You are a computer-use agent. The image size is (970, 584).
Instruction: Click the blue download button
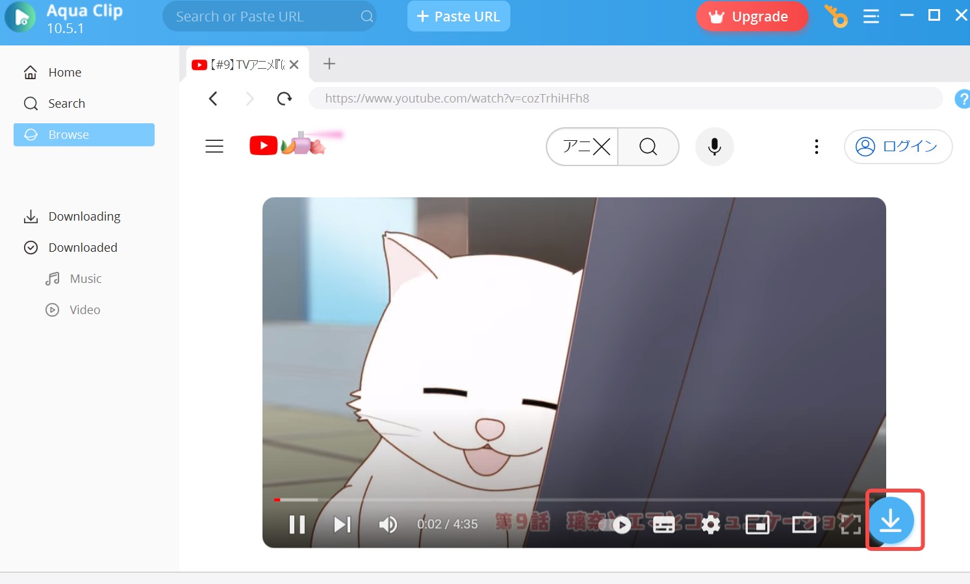coord(891,520)
